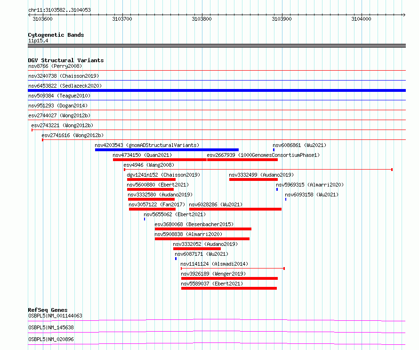Click the nsv8766 (Perry2008) variant label

coord(55,66)
